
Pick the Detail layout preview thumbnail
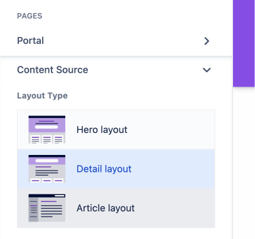coord(47,169)
